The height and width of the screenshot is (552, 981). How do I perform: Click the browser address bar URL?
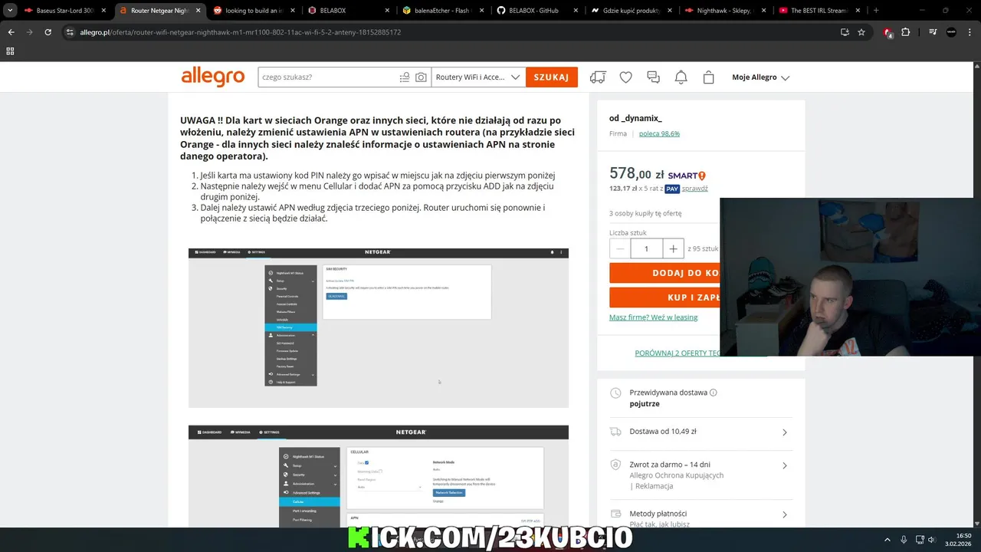(241, 32)
